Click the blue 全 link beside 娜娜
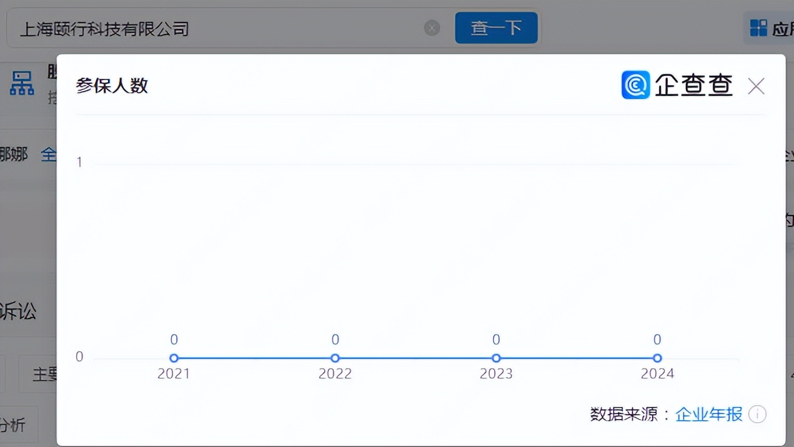Screen dimensions: 794x447 pyautogui.click(x=49, y=154)
